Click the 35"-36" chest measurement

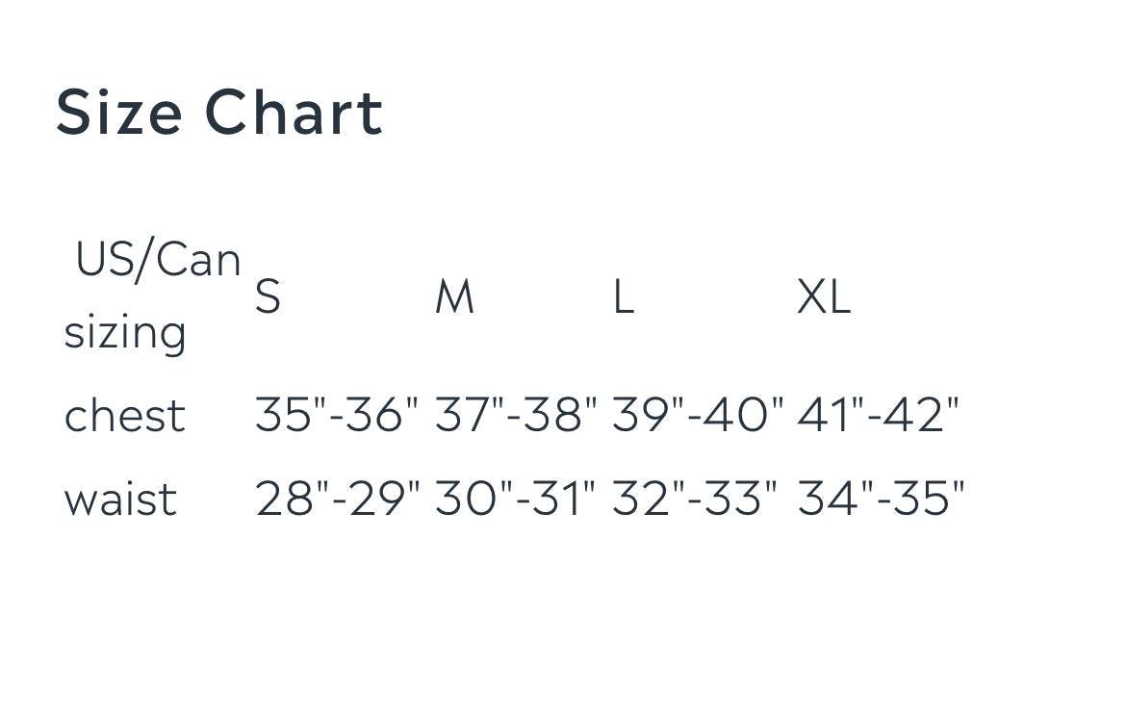coord(338,416)
